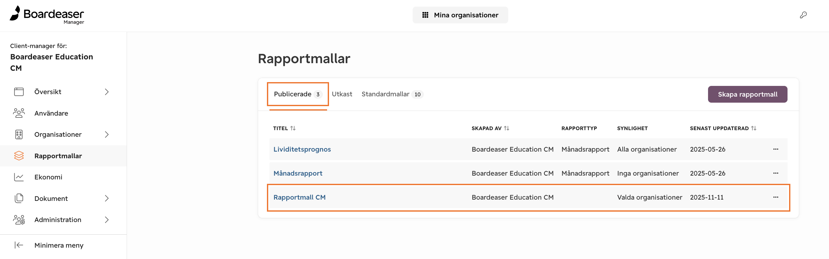Open more options for Lividitetsprognos row
The height and width of the screenshot is (259, 829).
(x=775, y=149)
